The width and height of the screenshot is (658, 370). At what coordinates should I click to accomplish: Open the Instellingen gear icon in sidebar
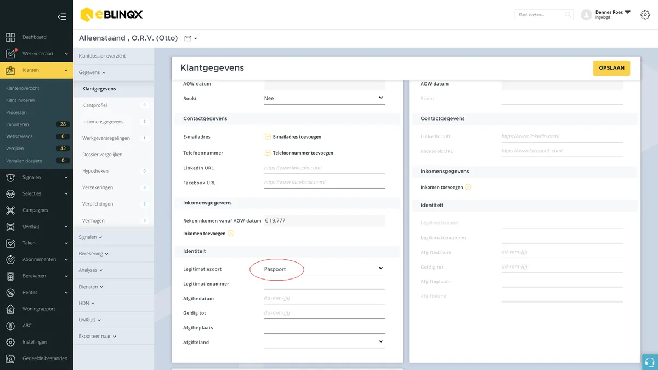click(10, 342)
